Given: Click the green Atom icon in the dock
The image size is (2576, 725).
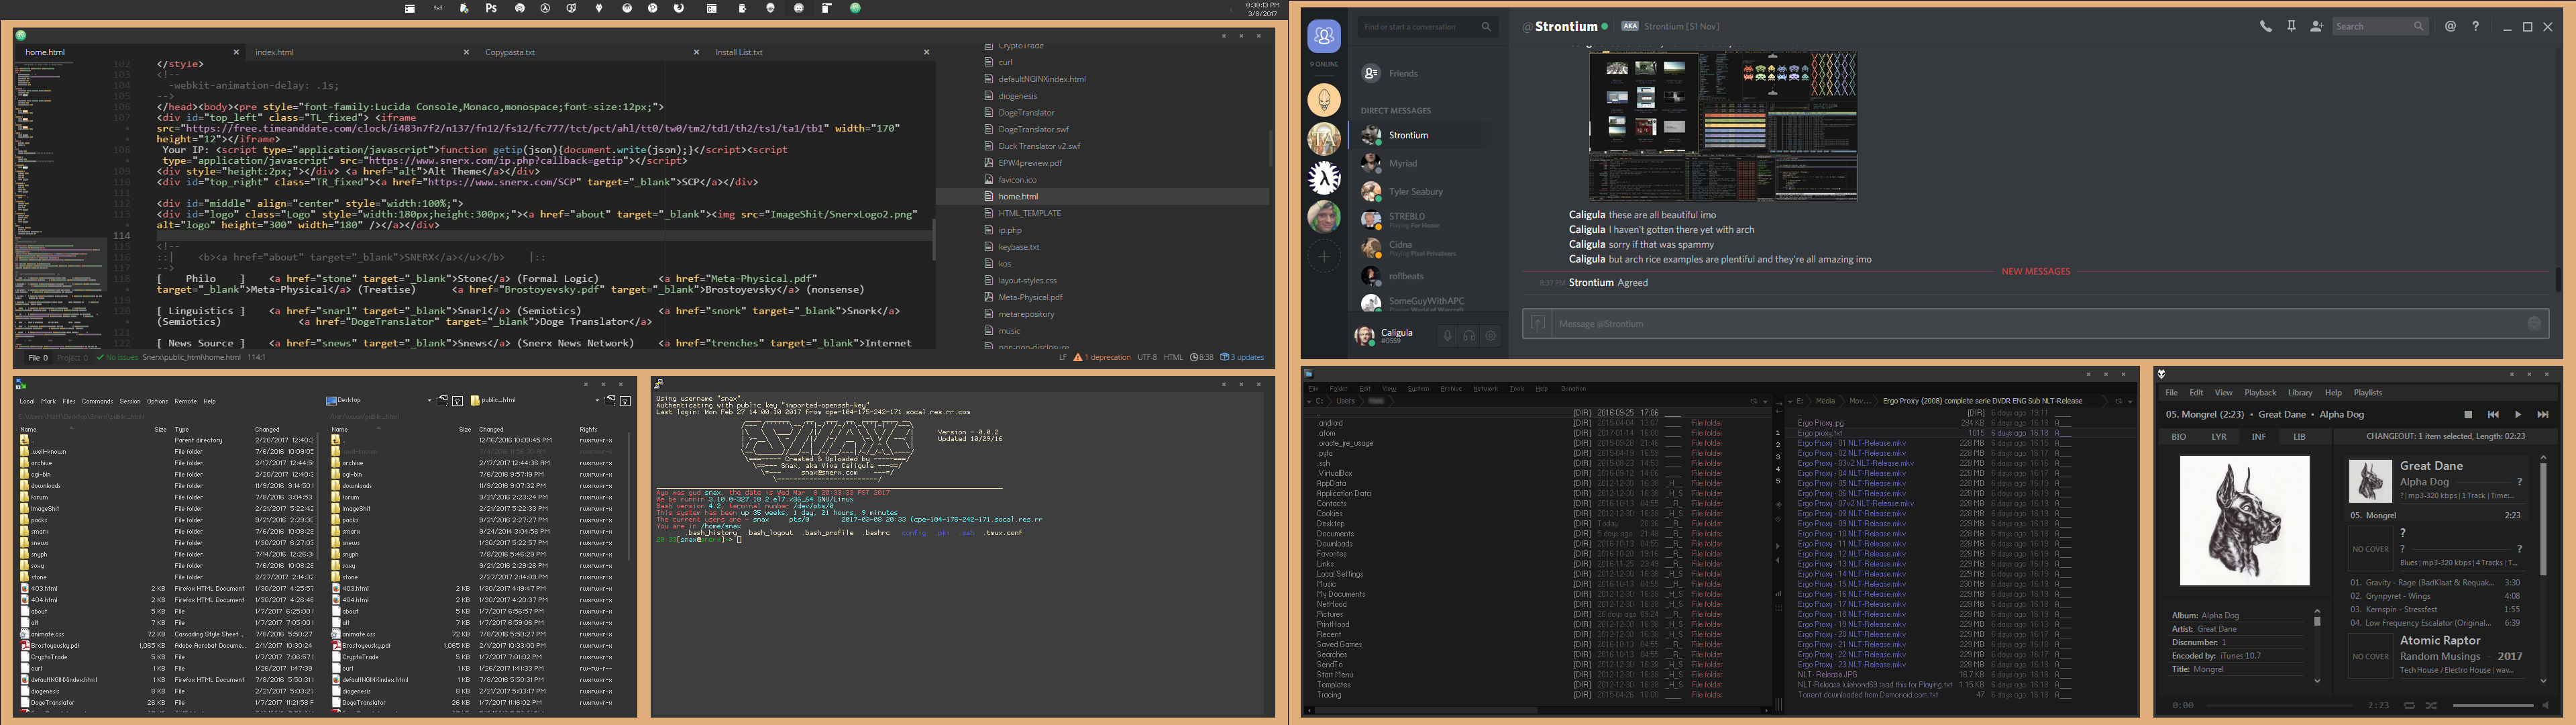Looking at the screenshot, I should pyautogui.click(x=855, y=8).
